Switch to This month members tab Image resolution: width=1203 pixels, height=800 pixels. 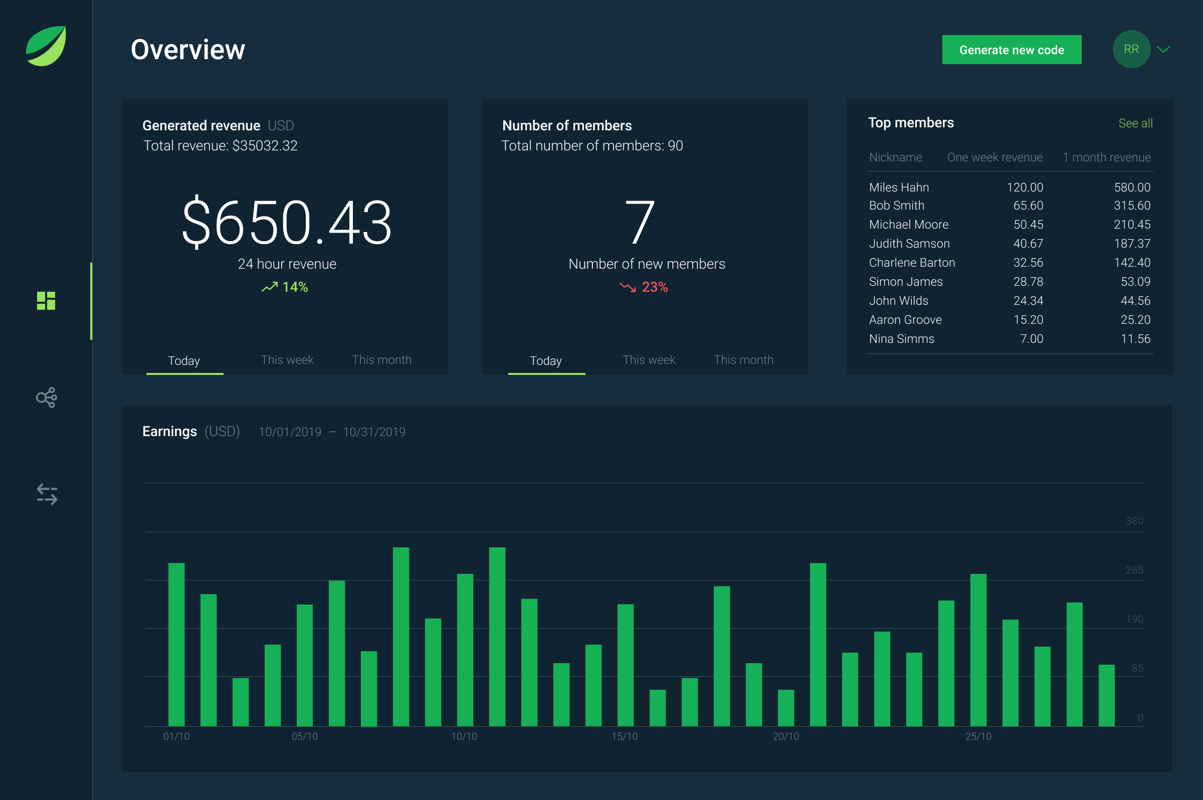tap(742, 359)
